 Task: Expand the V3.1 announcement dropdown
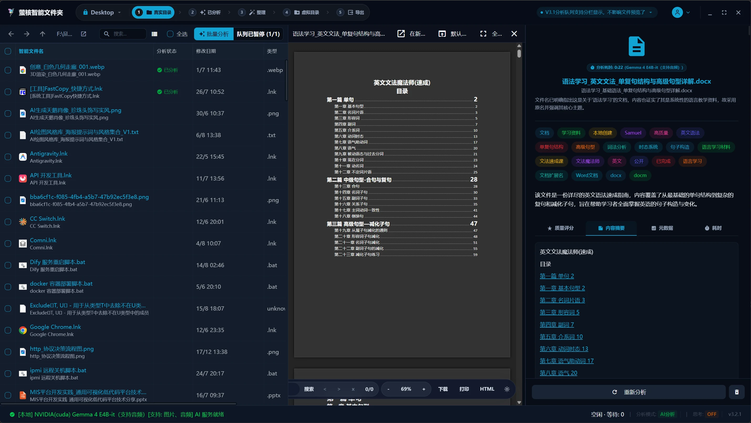(x=651, y=12)
